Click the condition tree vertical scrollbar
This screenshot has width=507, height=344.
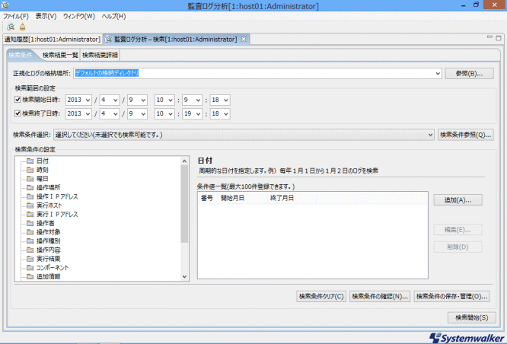point(183,213)
